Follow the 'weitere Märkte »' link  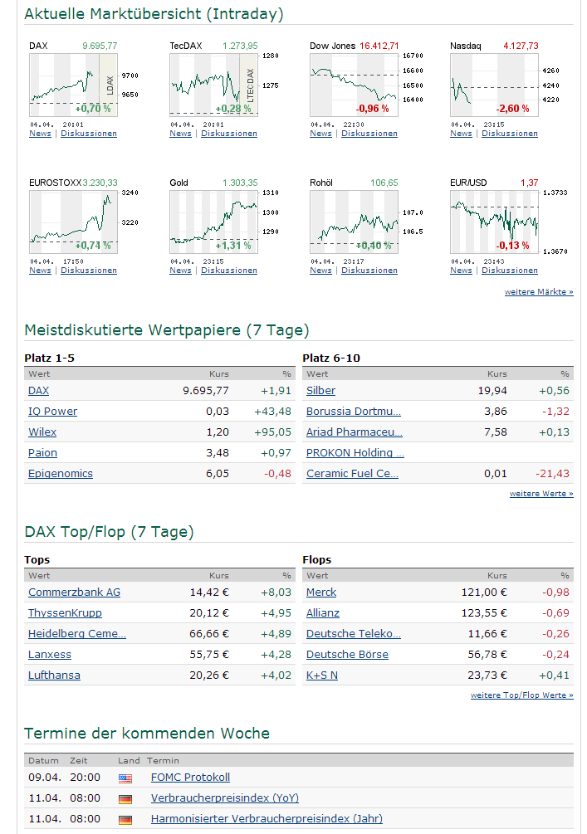[x=539, y=292]
